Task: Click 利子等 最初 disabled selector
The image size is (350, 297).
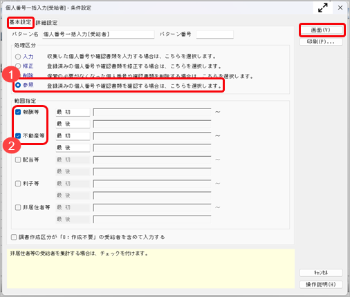Action: [73, 184]
